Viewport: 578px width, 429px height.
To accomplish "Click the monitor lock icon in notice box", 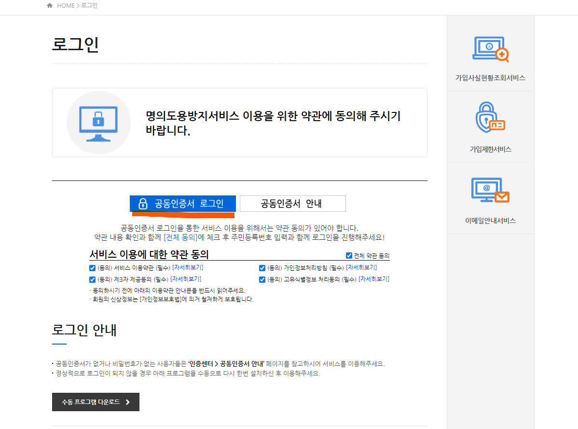I will click(98, 122).
